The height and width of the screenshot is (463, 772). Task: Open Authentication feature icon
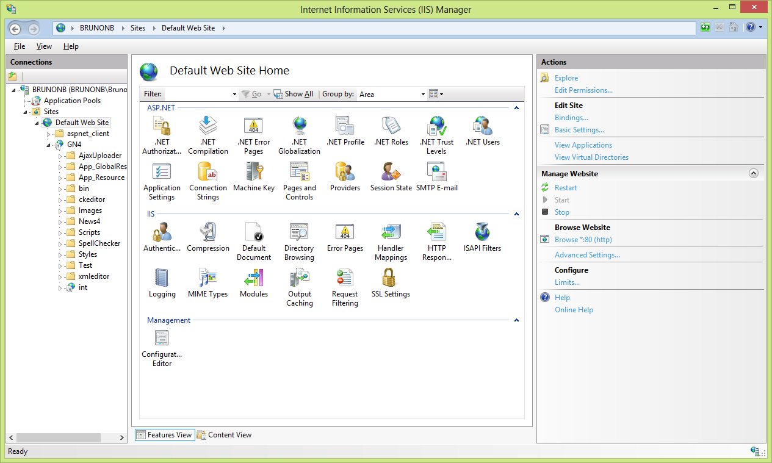[x=162, y=232]
